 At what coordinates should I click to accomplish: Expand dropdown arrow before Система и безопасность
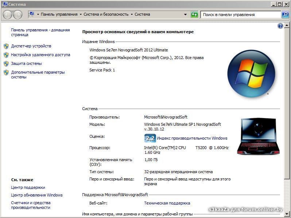pos(81,15)
